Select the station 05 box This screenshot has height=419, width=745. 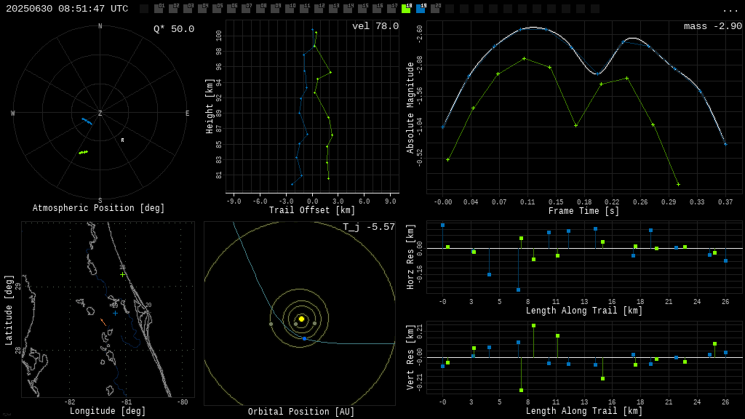point(217,9)
